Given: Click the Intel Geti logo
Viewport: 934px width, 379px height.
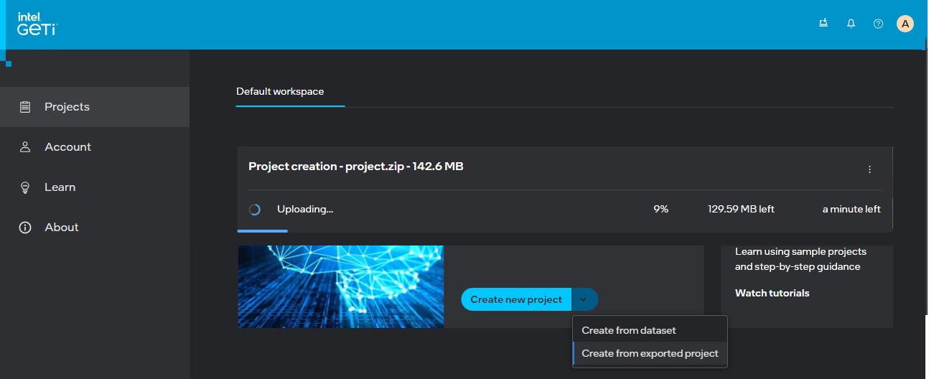Looking at the screenshot, I should click(x=37, y=24).
